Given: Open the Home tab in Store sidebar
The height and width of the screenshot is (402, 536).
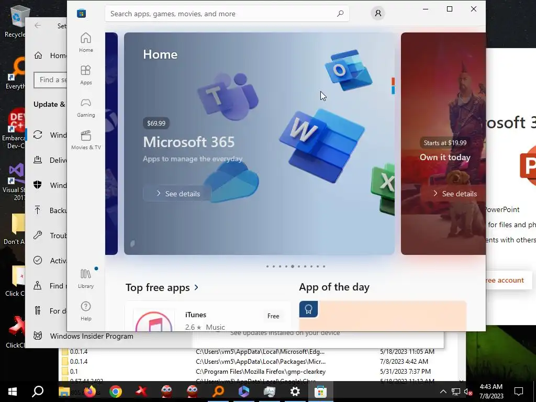Looking at the screenshot, I should pyautogui.click(x=86, y=42).
